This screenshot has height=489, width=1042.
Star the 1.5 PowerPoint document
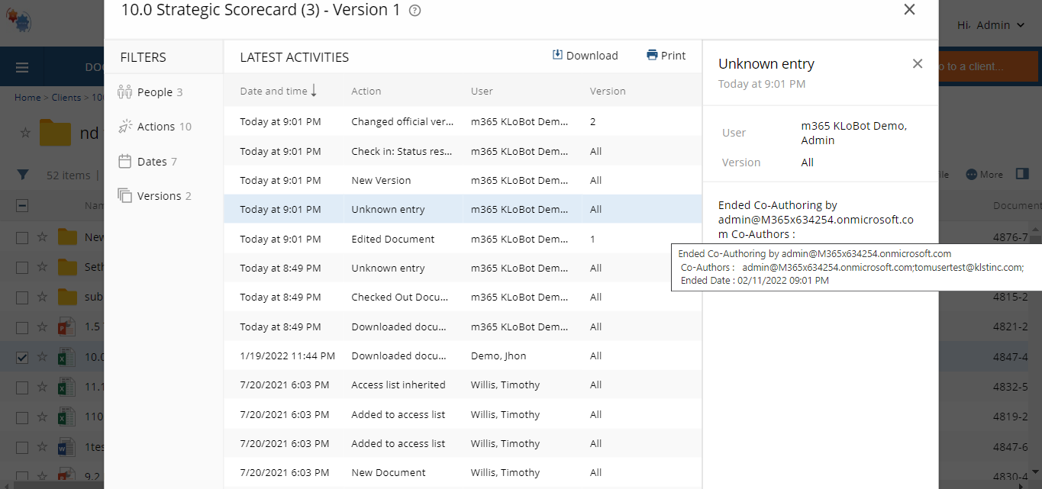pos(43,327)
